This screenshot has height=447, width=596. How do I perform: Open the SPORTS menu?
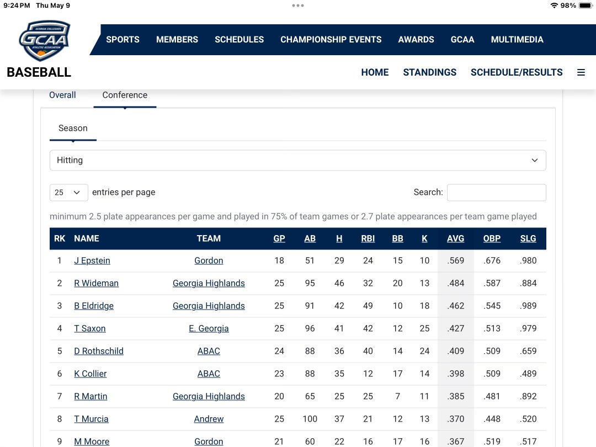pos(123,40)
